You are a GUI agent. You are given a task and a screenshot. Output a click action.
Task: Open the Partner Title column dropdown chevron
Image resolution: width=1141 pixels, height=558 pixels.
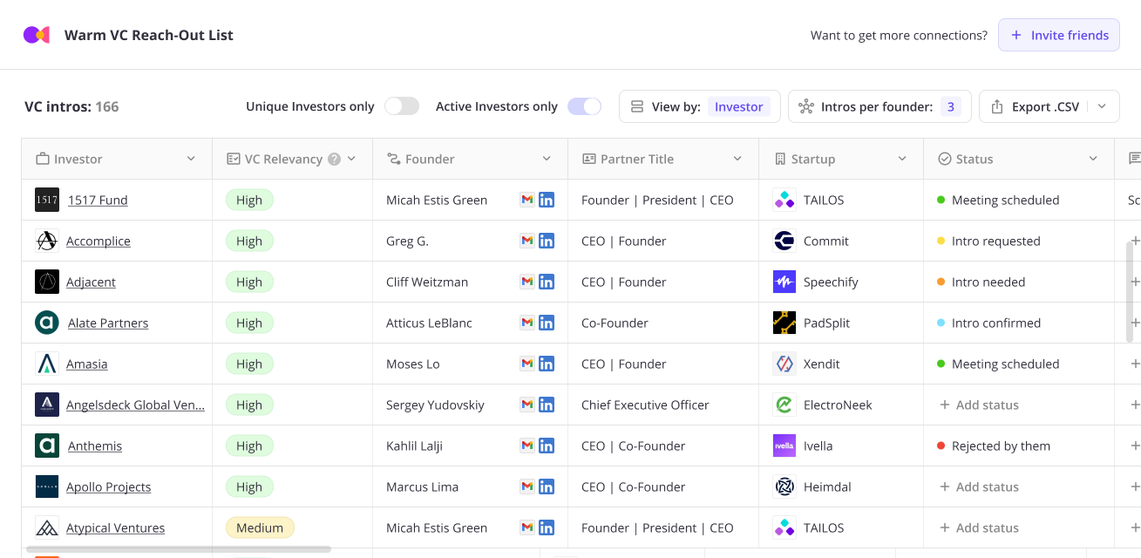coord(737,159)
